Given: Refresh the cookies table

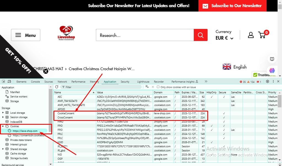Looking at the screenshot, I should (x=57, y=87).
